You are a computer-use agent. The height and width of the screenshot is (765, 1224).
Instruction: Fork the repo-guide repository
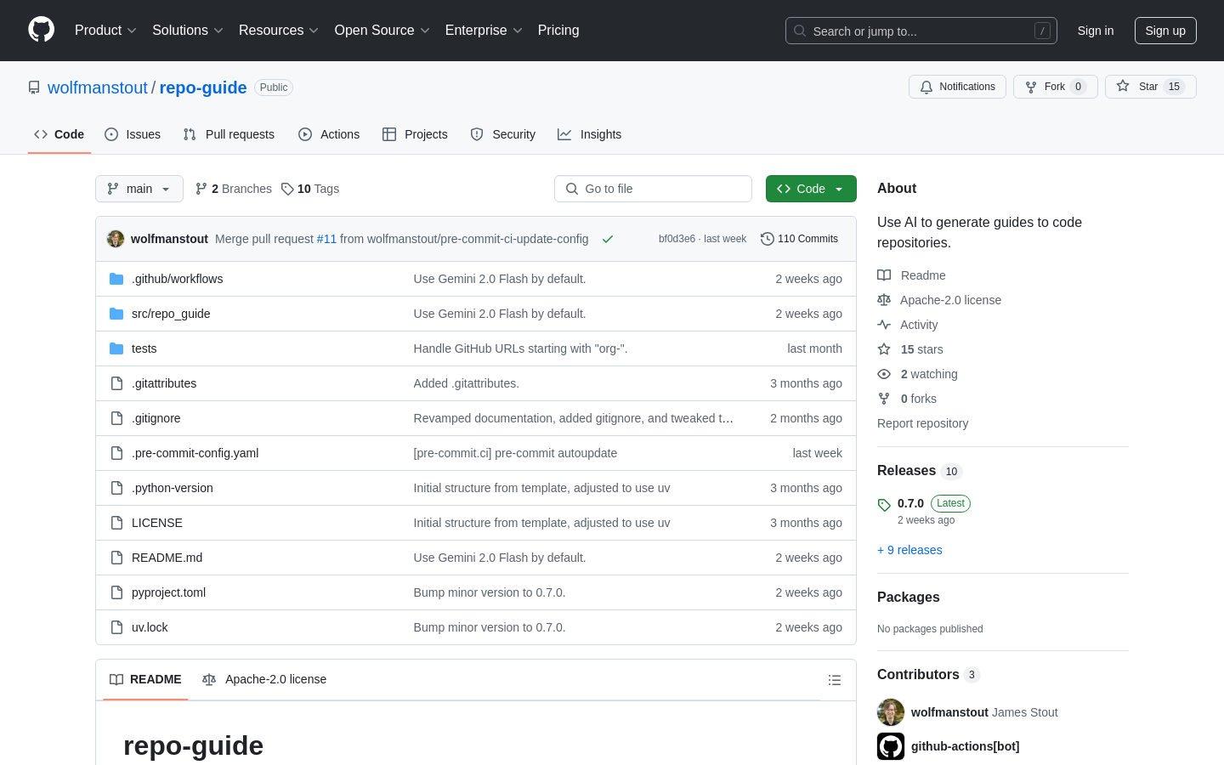tap(1056, 87)
